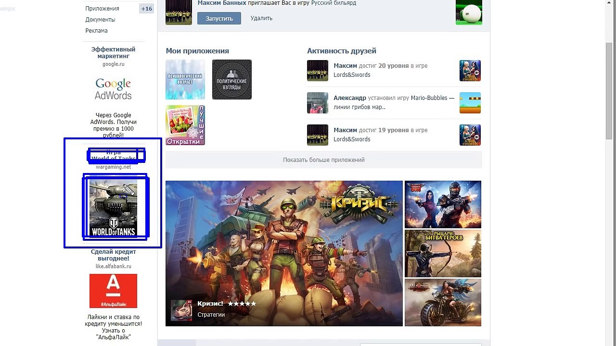Open Максим's name in the 20 уровня activity
This screenshot has width=616, height=346.
pyautogui.click(x=345, y=66)
